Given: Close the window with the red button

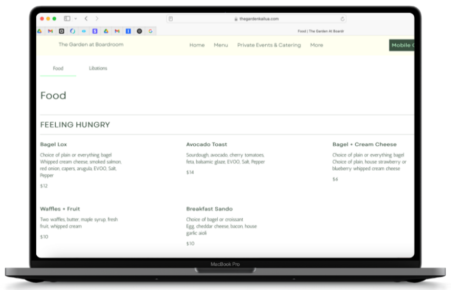Looking at the screenshot, I should [42, 19].
